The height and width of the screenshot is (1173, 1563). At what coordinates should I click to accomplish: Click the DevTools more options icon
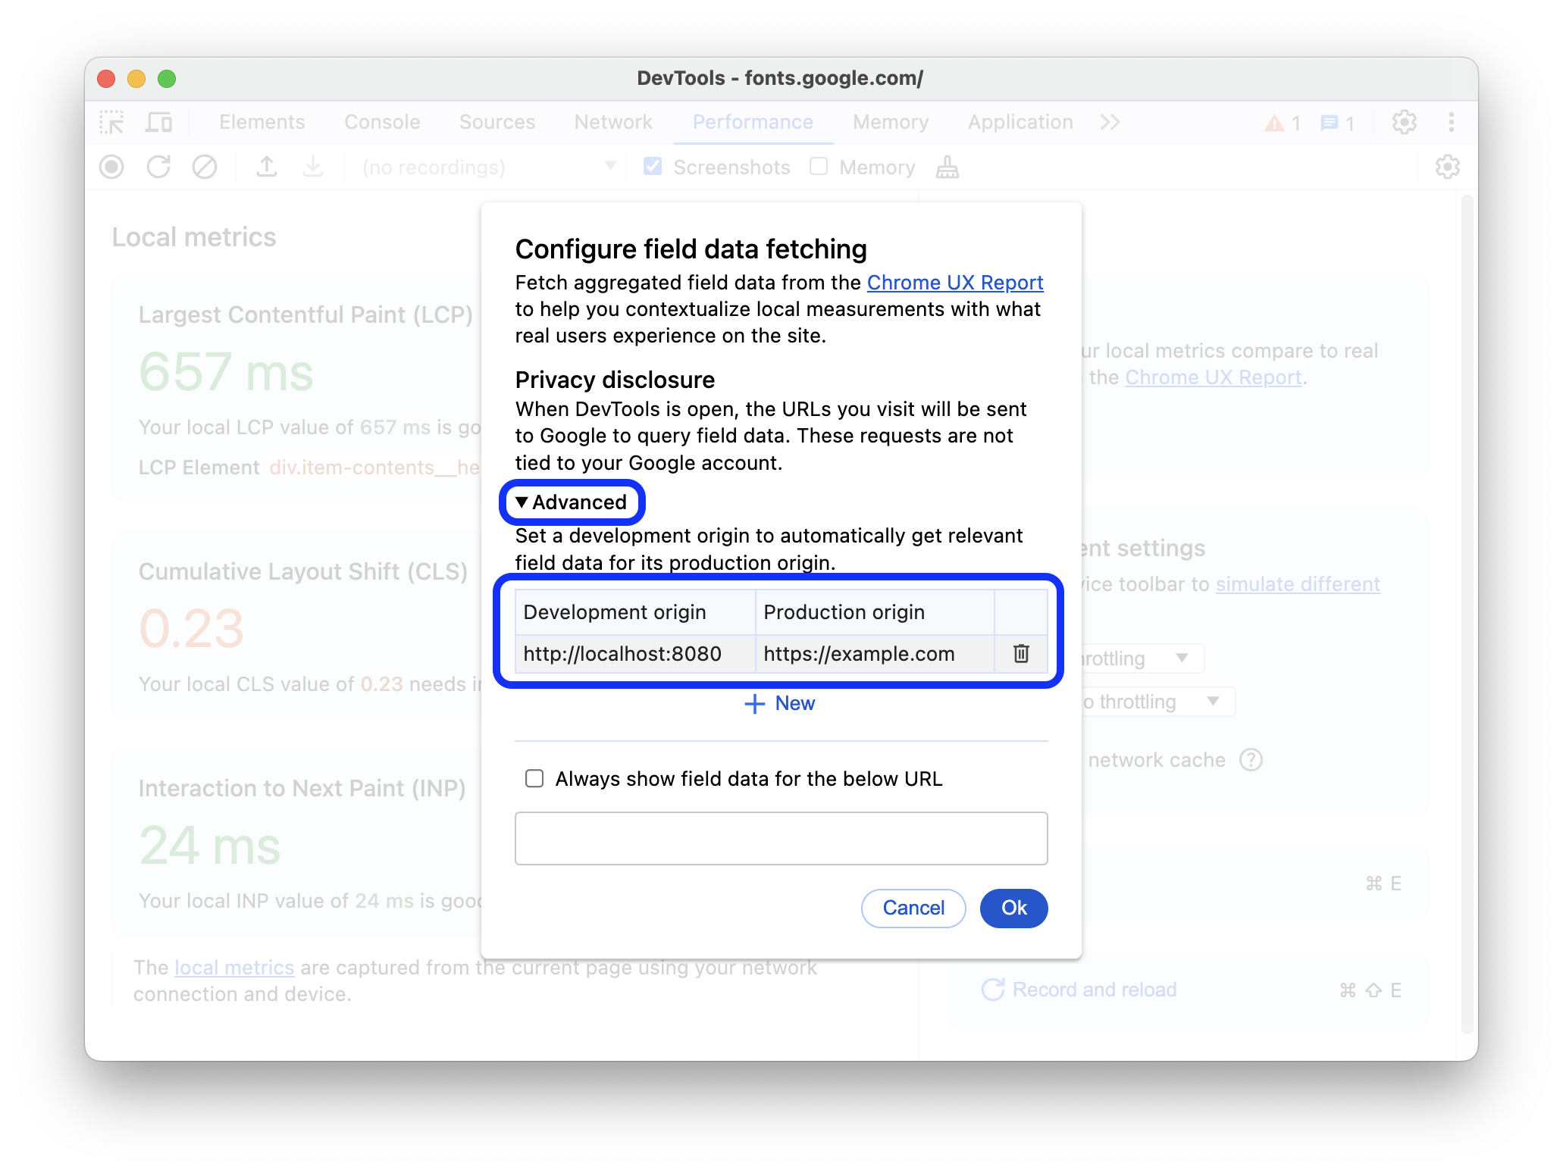[1451, 120]
